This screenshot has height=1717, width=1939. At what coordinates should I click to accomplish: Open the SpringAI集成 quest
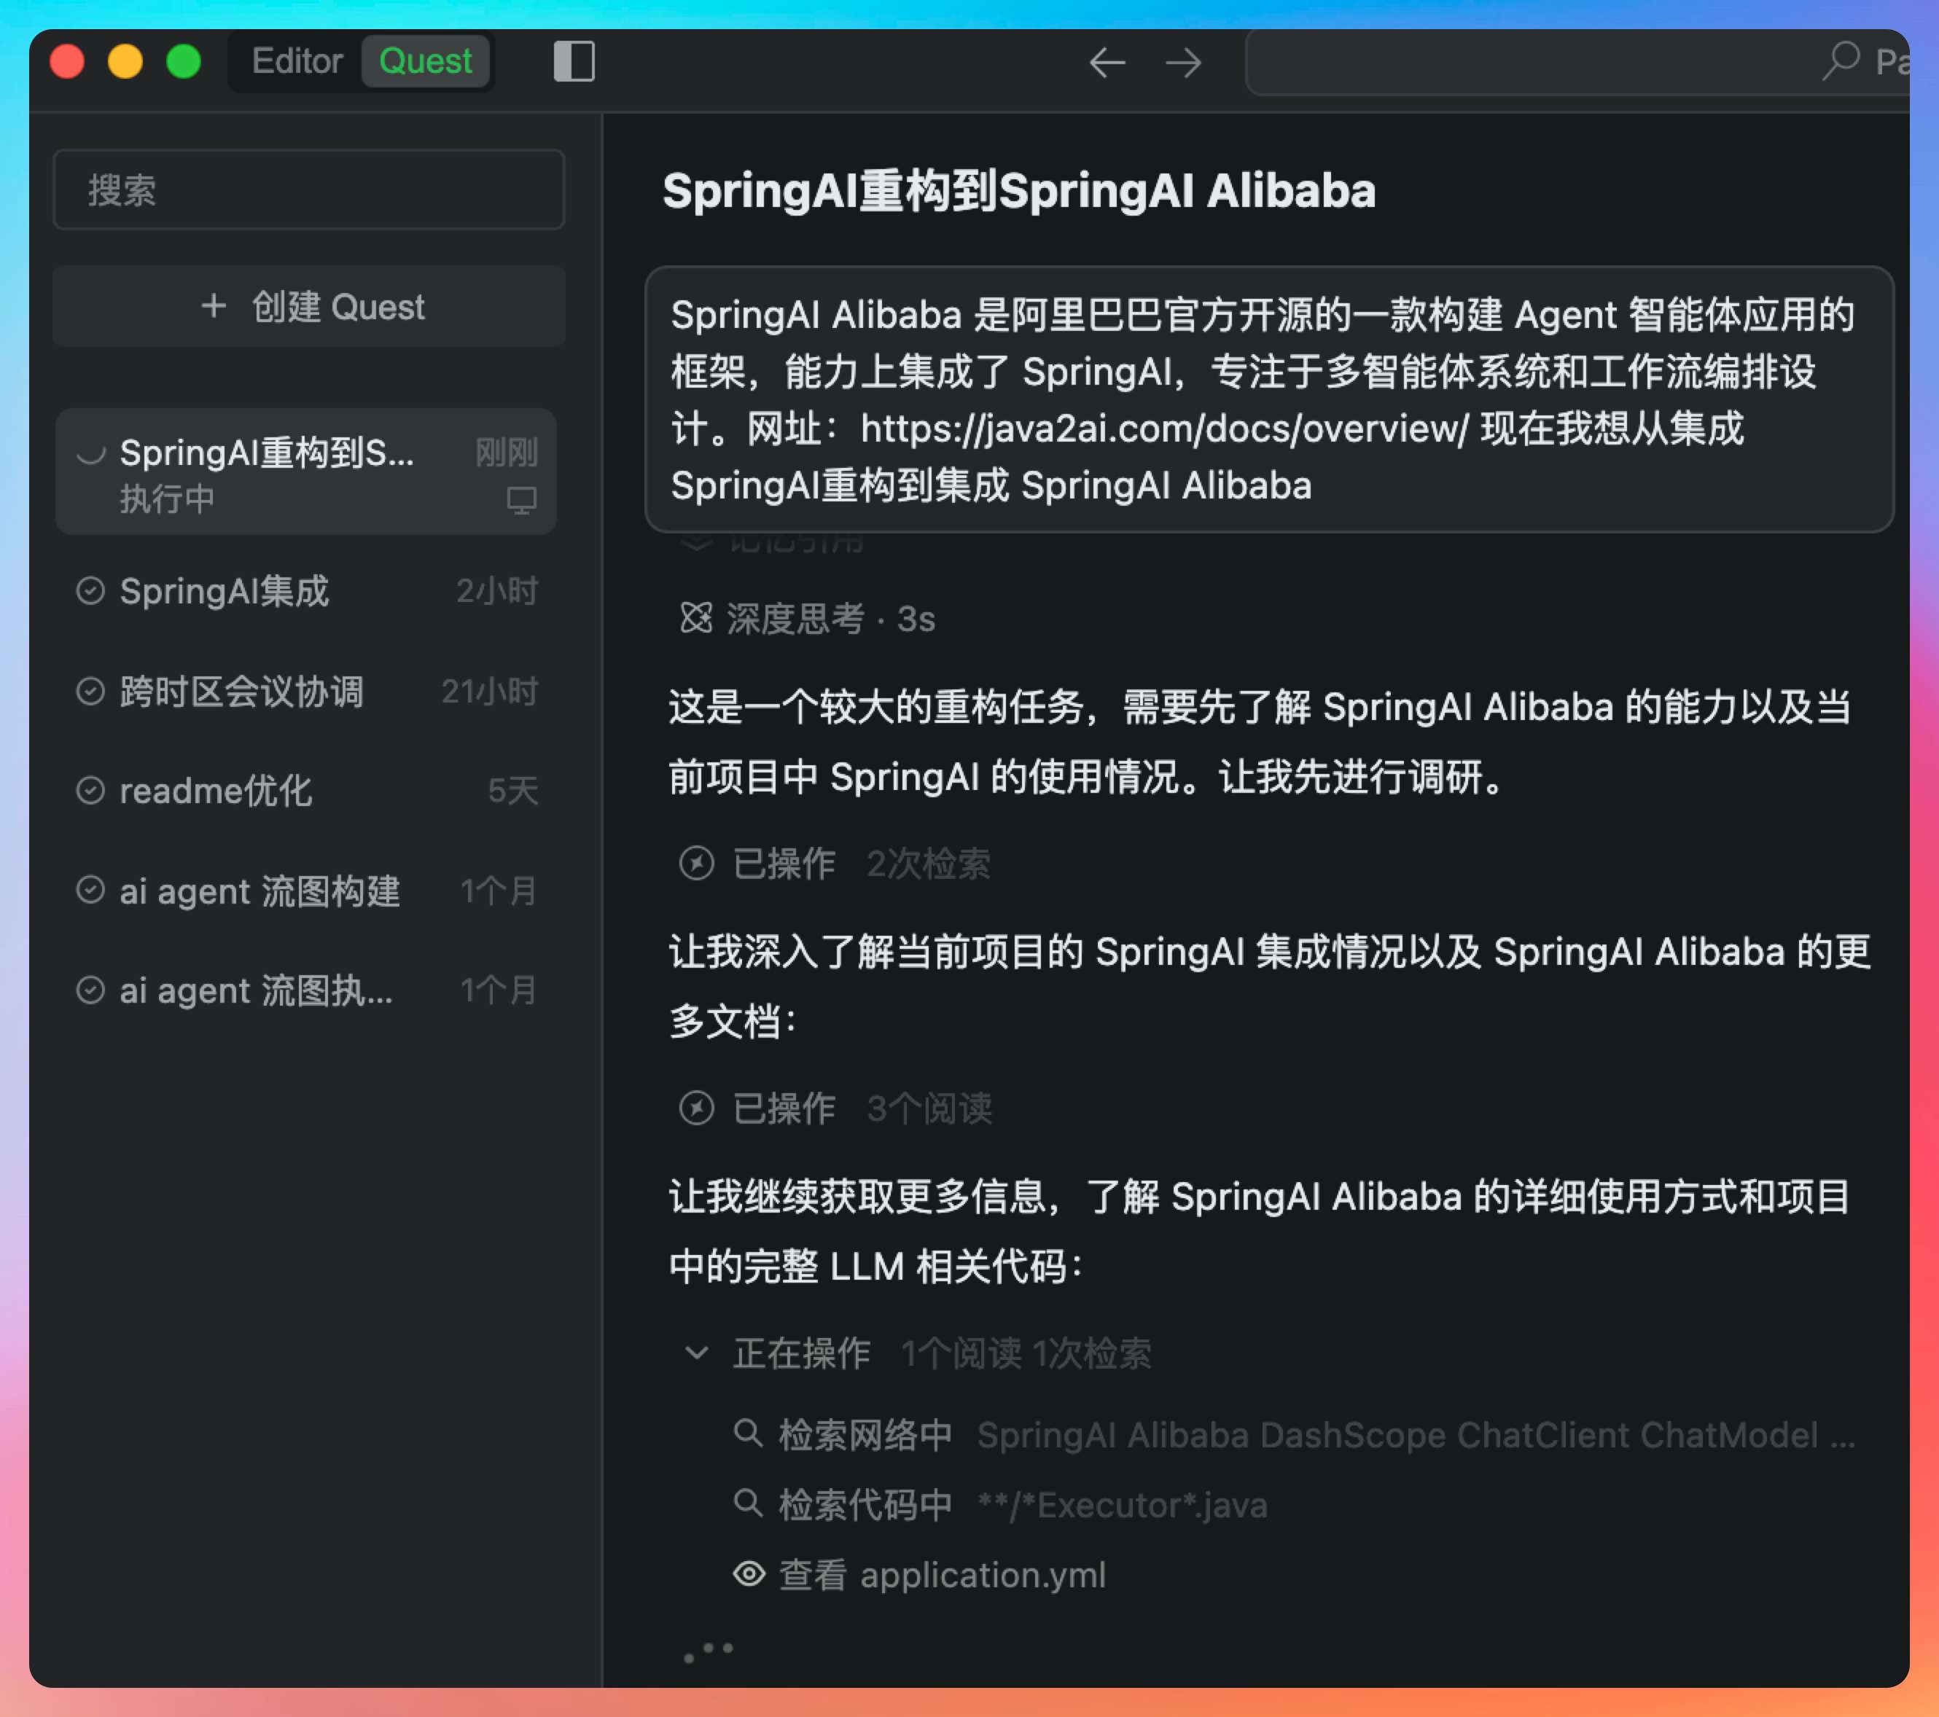pos(224,591)
